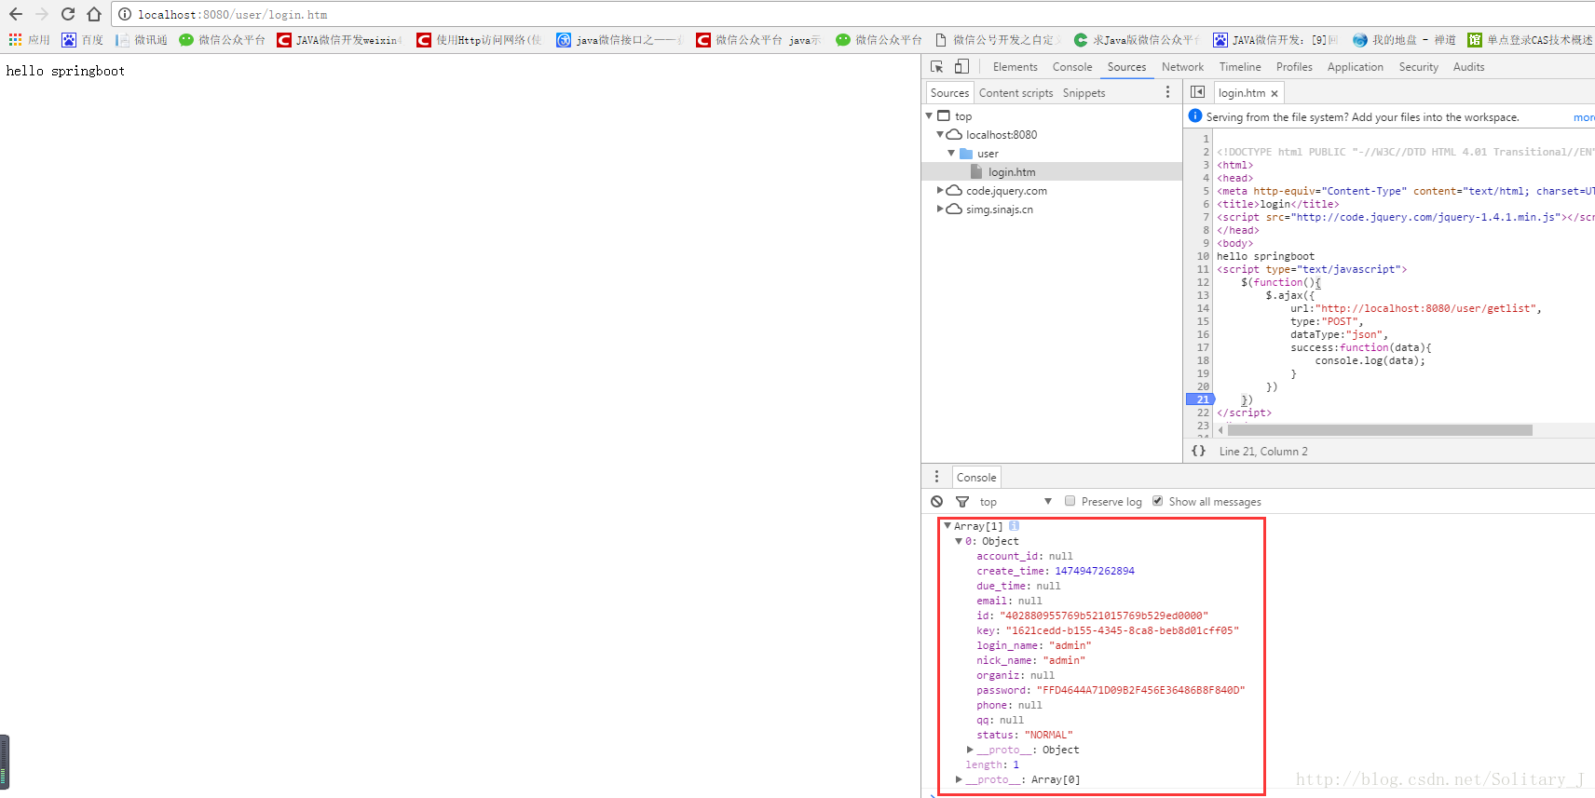1595x798 pixels.
Task: Switch to the Console panel tab
Action: (1072, 67)
